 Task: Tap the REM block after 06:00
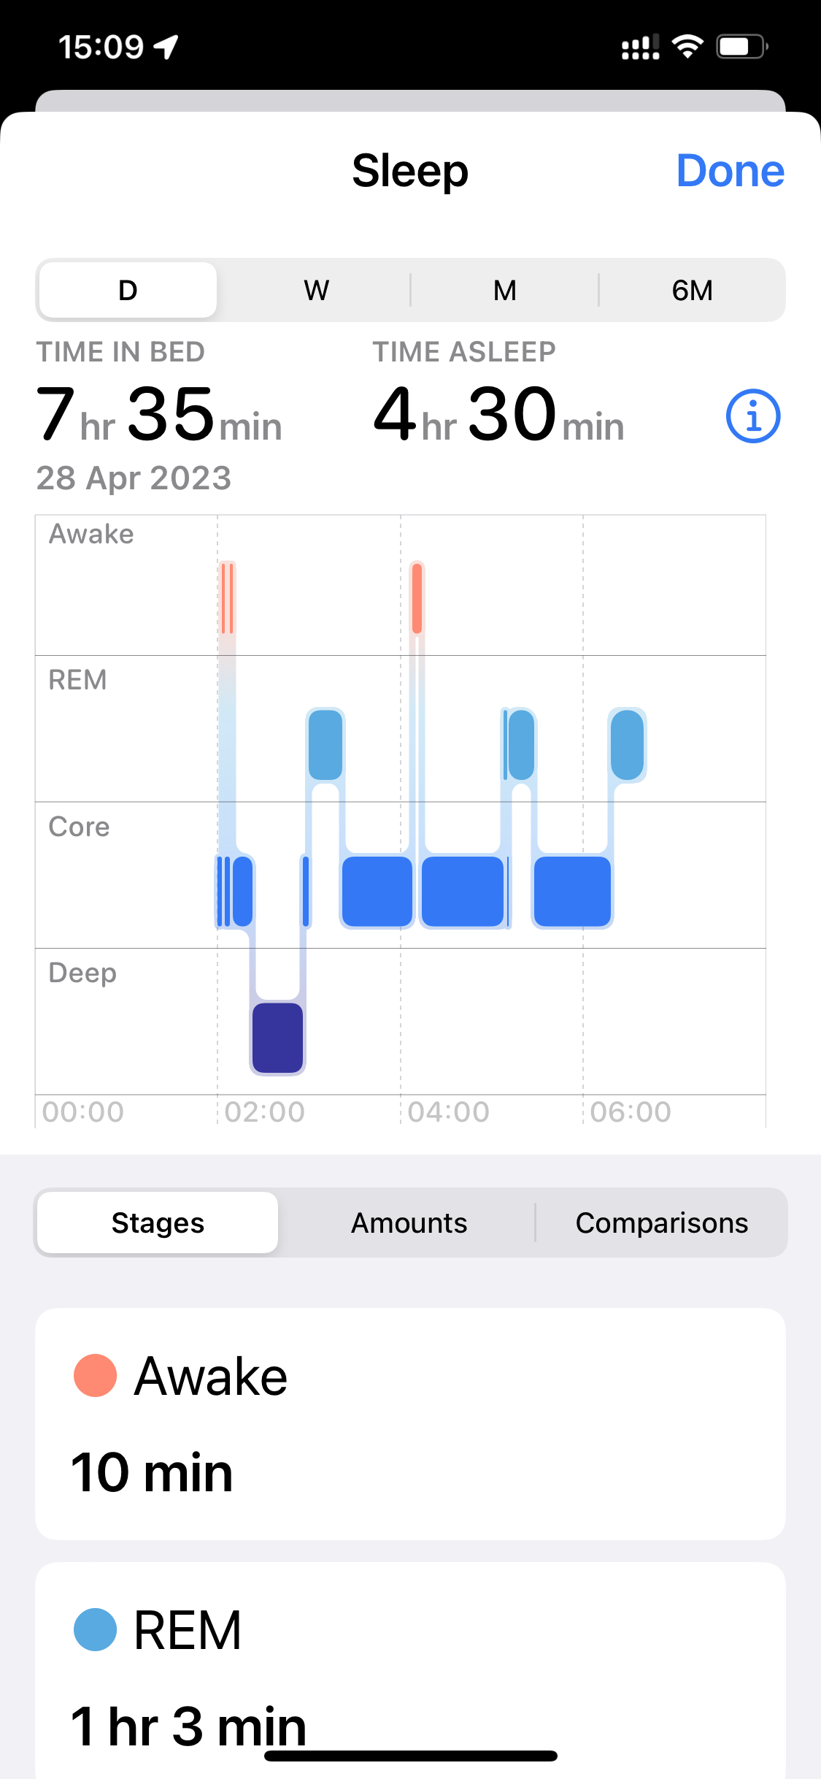pyautogui.click(x=627, y=745)
